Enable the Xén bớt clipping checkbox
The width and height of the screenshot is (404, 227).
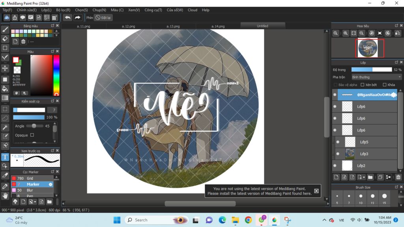point(362,85)
